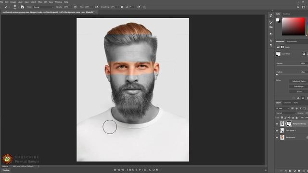
Task: Expand the Smoothing value arrow
Action: coord(117,7)
